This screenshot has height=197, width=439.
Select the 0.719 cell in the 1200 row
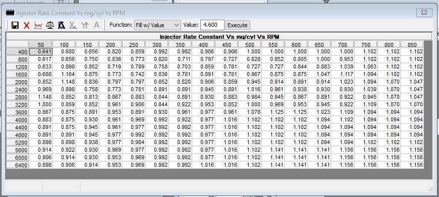point(111,67)
